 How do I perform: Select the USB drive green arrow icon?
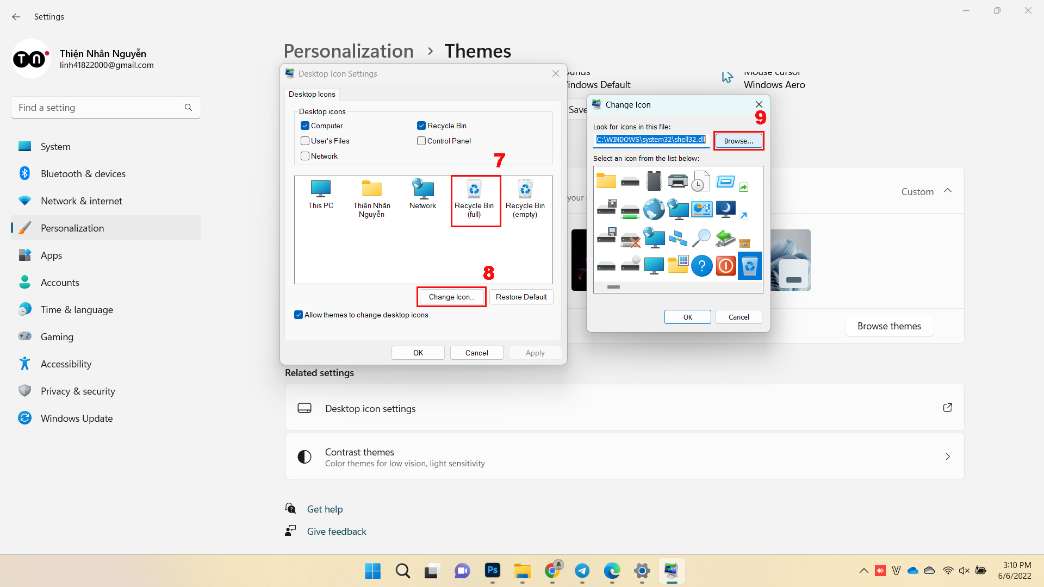(725, 238)
